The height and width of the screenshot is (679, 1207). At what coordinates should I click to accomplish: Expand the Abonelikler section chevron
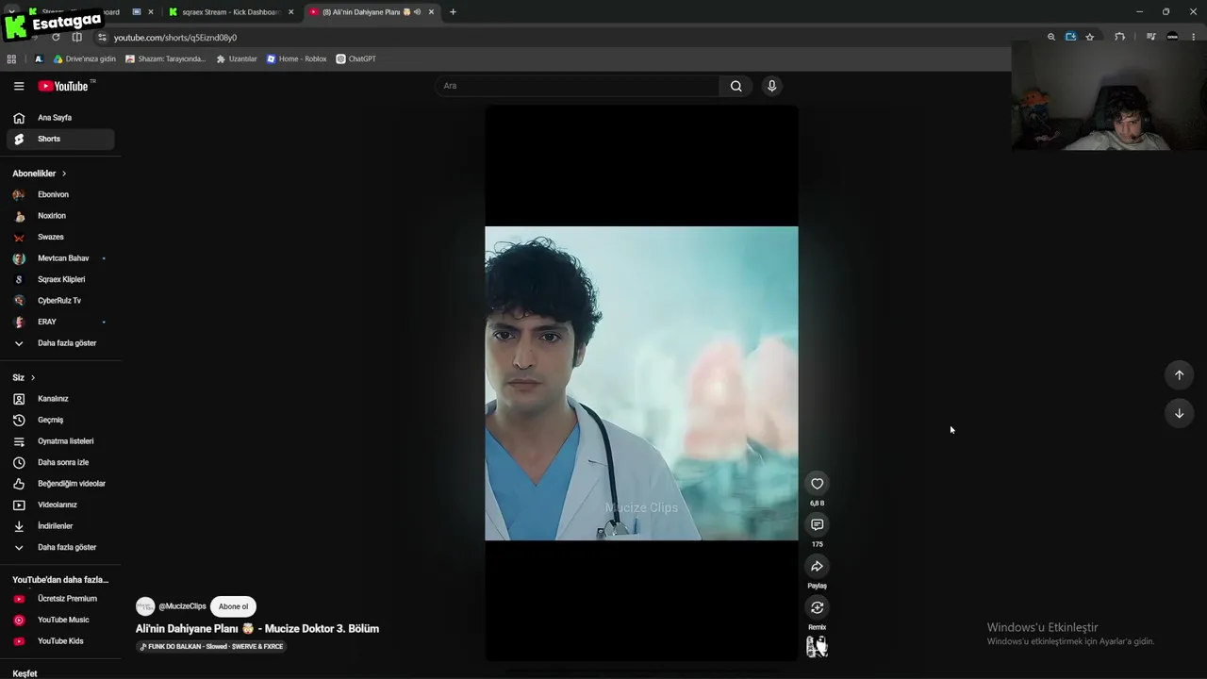(x=64, y=174)
